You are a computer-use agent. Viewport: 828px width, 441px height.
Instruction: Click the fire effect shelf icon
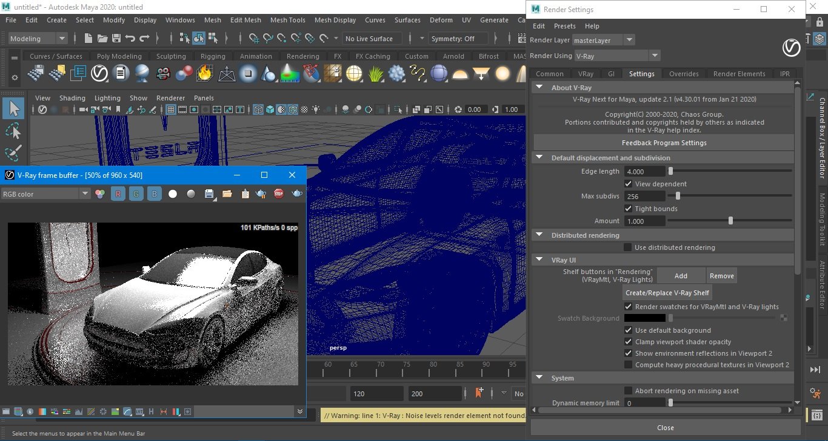[204, 74]
